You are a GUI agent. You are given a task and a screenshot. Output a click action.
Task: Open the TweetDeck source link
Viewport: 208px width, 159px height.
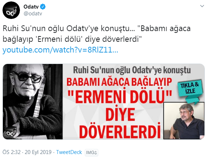click(x=69, y=152)
